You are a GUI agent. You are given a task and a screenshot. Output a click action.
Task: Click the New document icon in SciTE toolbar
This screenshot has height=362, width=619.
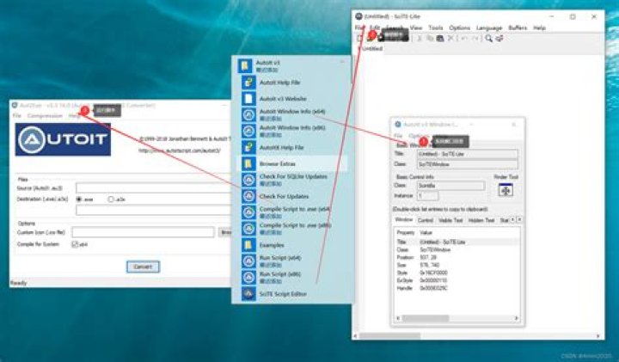coord(359,39)
